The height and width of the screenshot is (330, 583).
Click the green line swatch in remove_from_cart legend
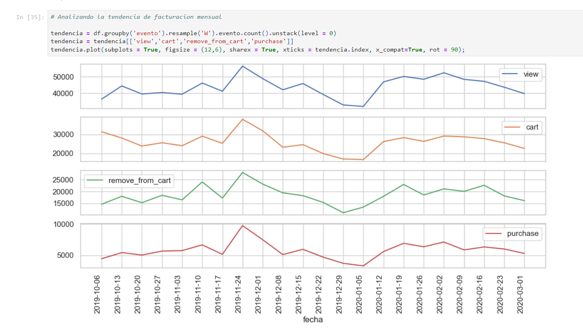[x=95, y=180]
